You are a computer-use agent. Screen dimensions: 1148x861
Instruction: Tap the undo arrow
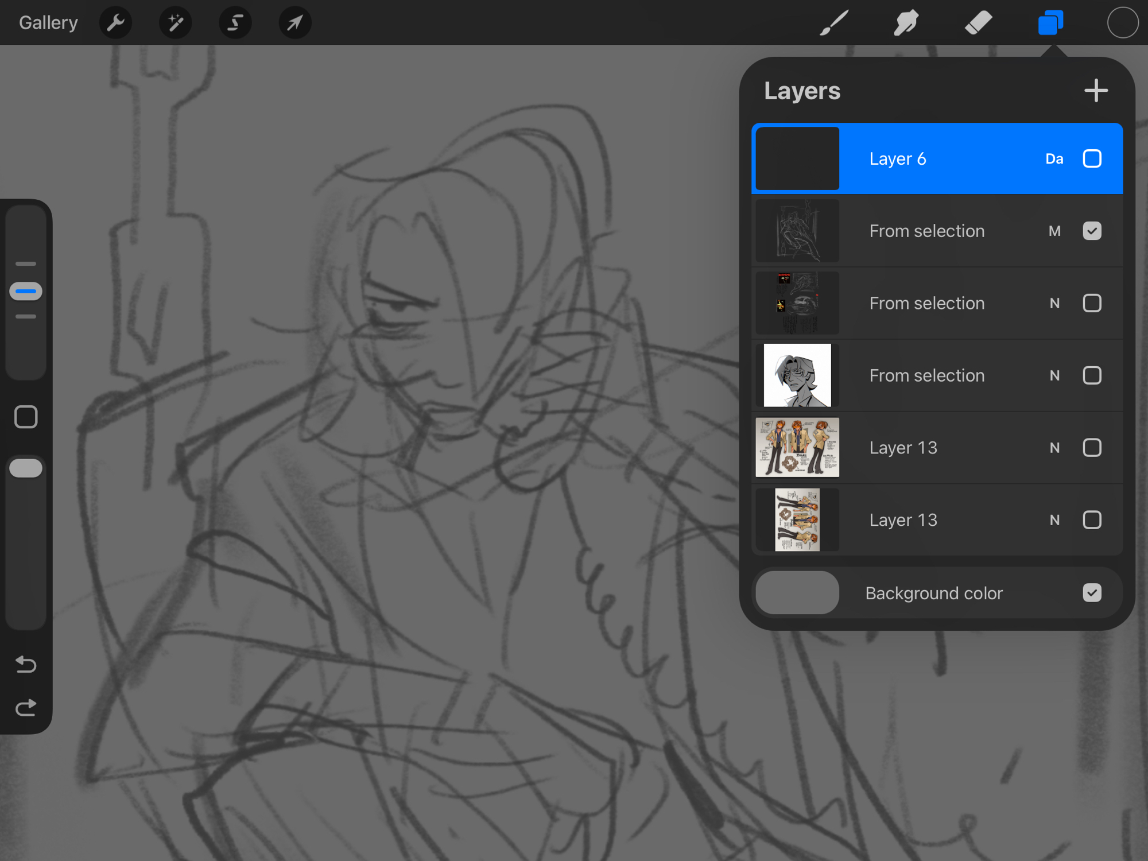(x=26, y=664)
